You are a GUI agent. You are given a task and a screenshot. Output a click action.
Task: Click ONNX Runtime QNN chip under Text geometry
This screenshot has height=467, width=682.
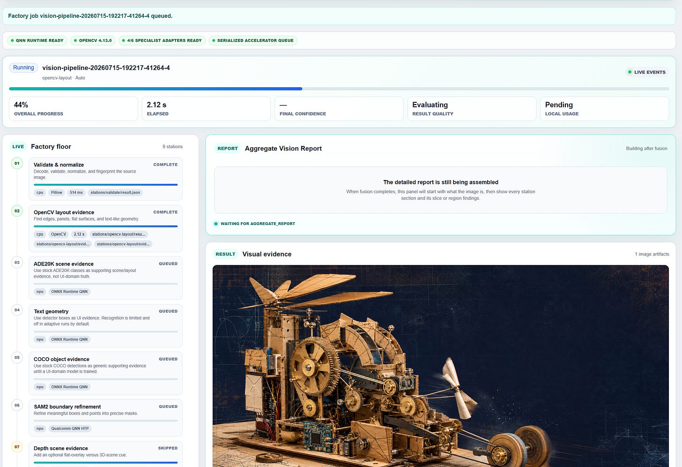(69, 339)
